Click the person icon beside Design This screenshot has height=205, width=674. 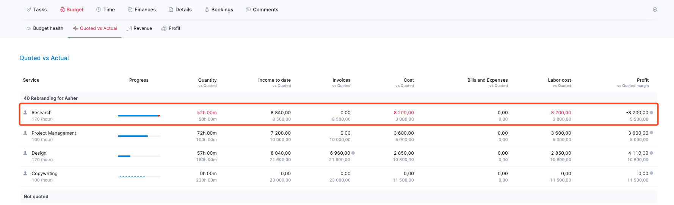tap(25, 153)
